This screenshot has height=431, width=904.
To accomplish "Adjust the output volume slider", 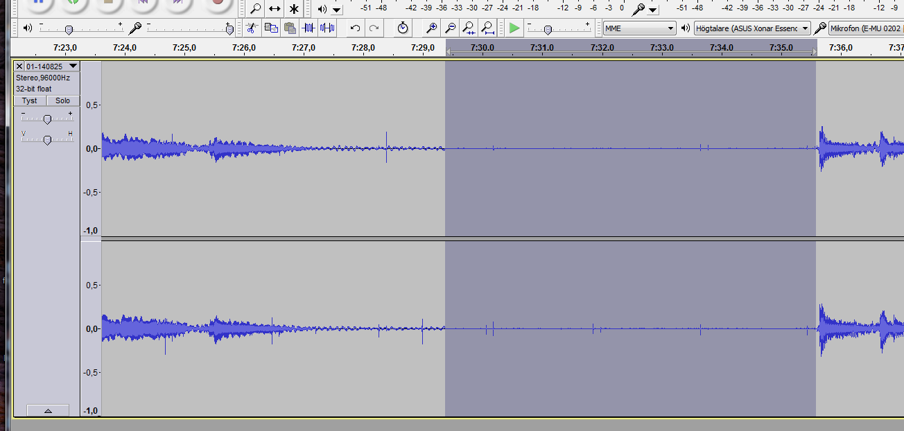I will [68, 29].
